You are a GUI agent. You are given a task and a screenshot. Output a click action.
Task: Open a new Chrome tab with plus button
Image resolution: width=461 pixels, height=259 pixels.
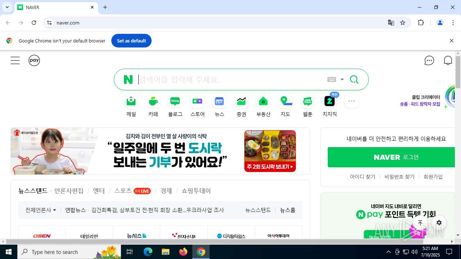click(105, 7)
